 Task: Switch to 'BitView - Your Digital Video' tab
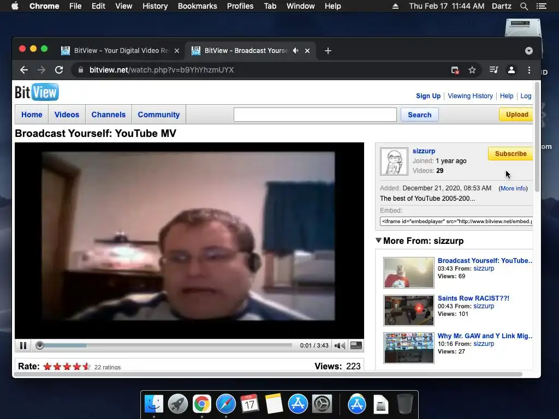pos(121,51)
